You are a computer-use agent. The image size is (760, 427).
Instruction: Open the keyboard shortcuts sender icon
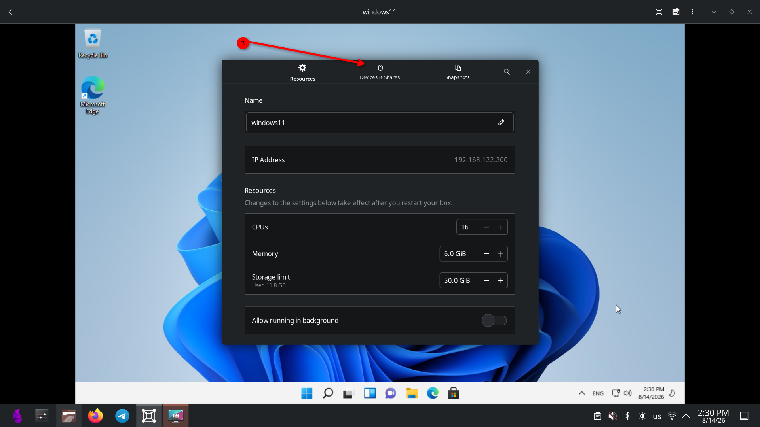pyautogui.click(x=676, y=12)
